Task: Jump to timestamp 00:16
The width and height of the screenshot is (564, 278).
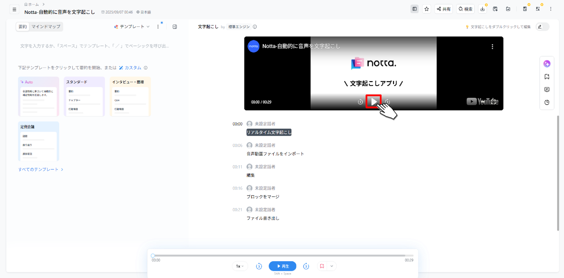Action: (237, 188)
